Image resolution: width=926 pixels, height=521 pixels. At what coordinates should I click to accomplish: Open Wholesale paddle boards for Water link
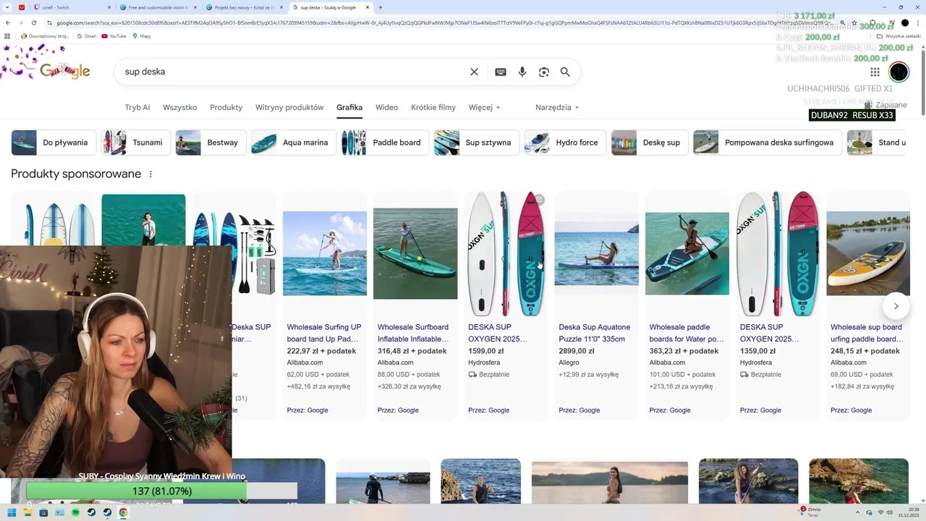[686, 333]
